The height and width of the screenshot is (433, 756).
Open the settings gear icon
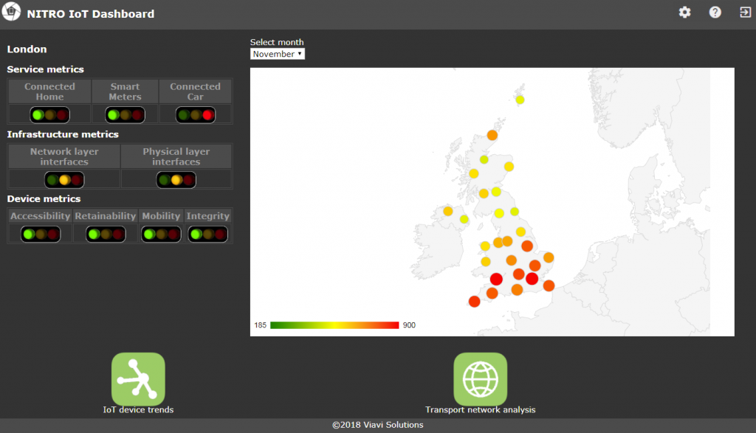tap(684, 13)
